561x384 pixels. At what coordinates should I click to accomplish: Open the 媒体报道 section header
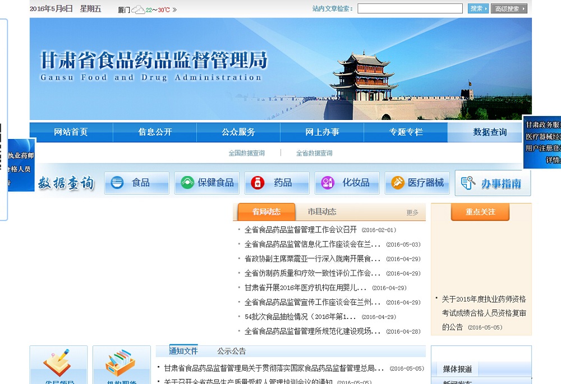[457, 369]
